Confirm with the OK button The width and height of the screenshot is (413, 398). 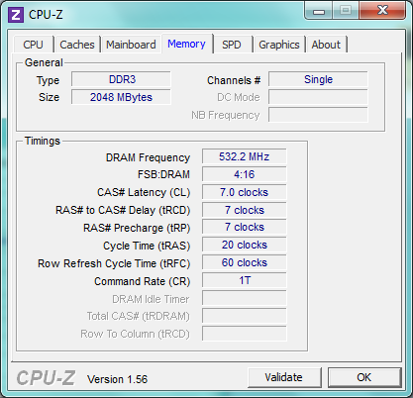point(364,377)
